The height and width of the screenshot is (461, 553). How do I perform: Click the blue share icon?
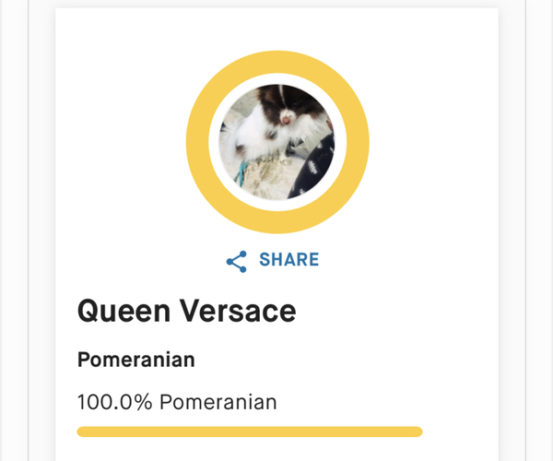point(236,261)
